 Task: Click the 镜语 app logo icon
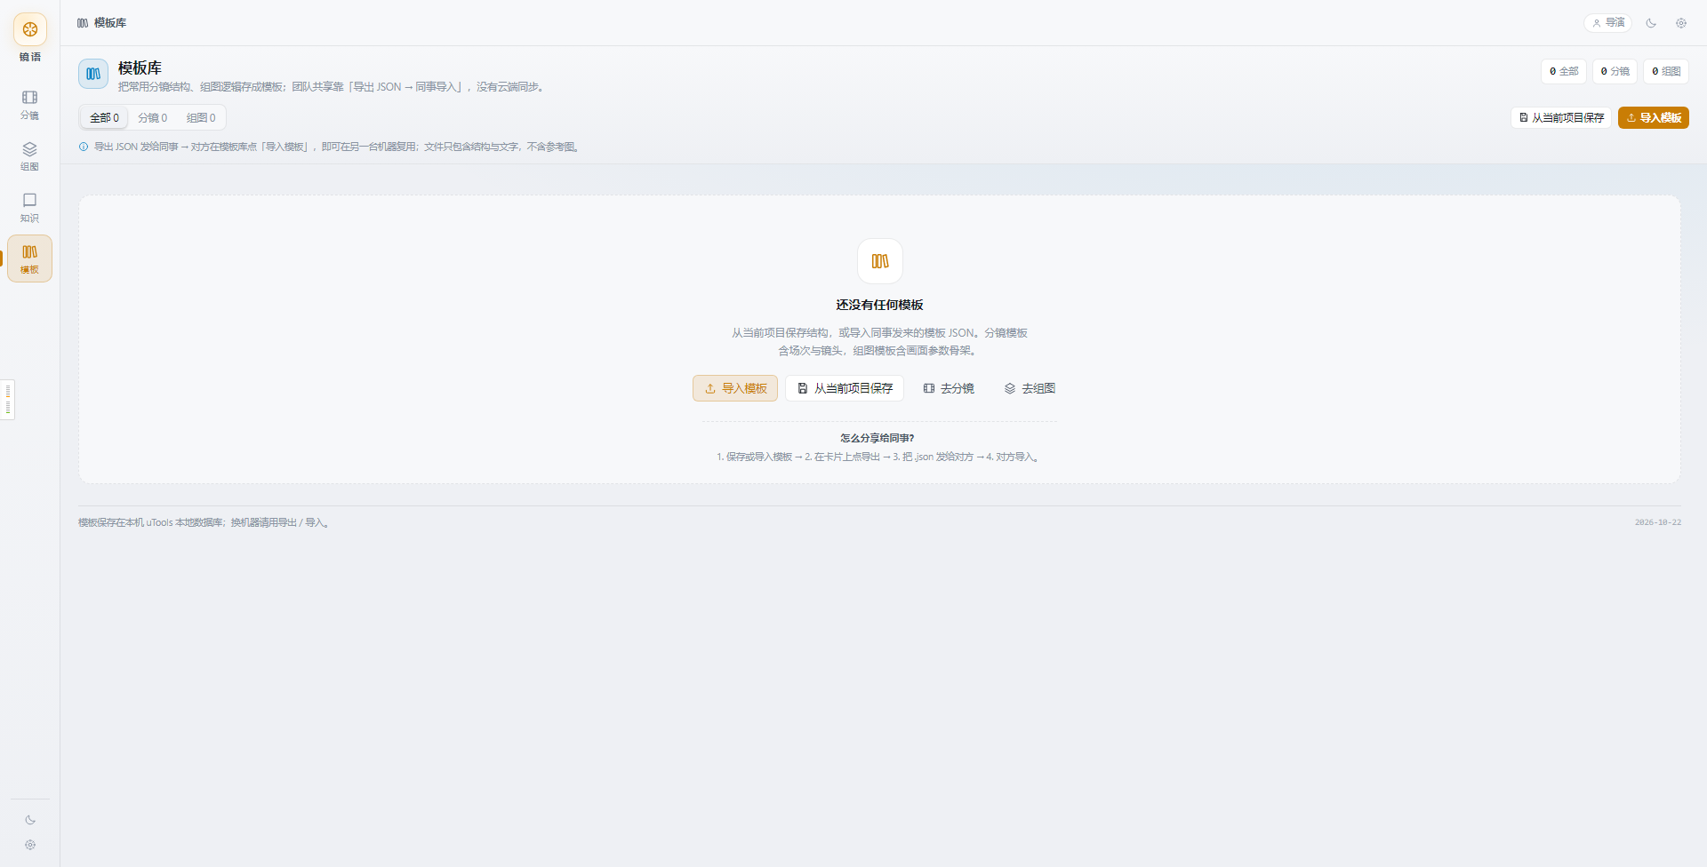click(x=30, y=29)
